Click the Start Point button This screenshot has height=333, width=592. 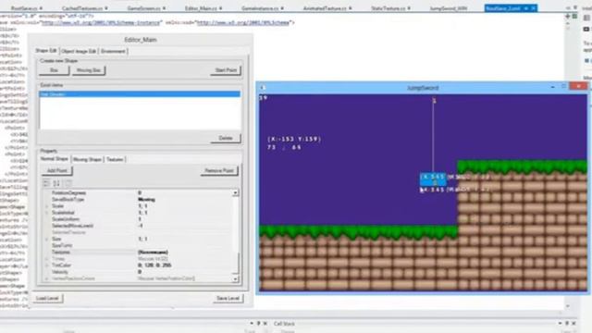[226, 70]
